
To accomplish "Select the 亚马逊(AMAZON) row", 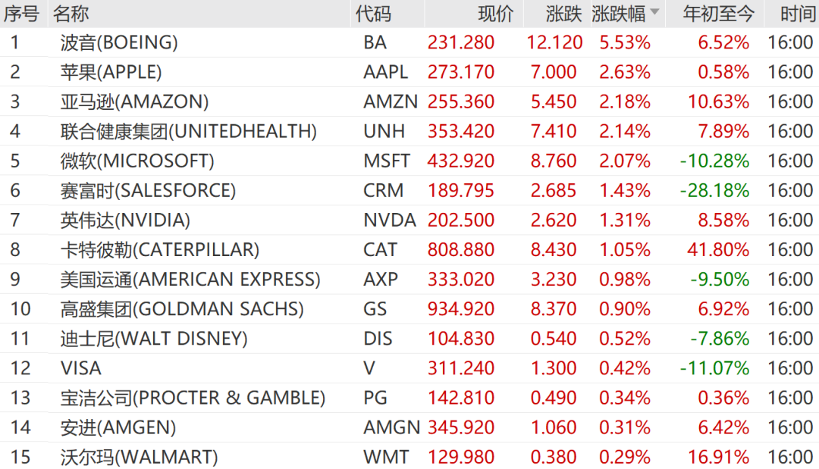I will pos(134,102).
